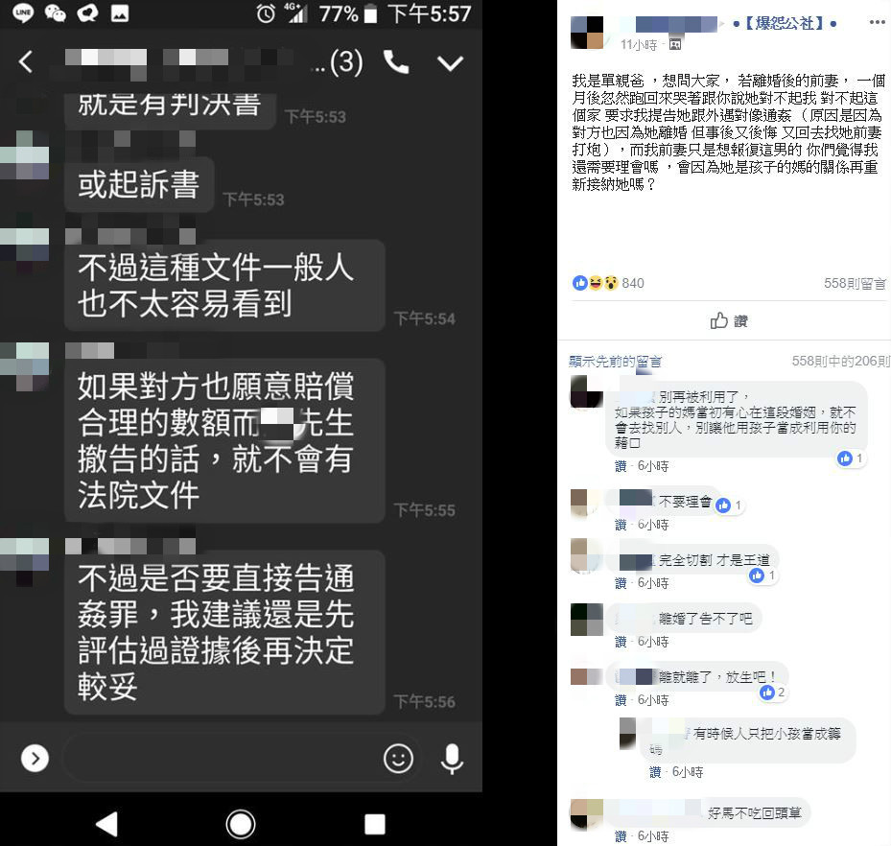Open the emoji sticker picker
This screenshot has width=891, height=846.
(398, 758)
